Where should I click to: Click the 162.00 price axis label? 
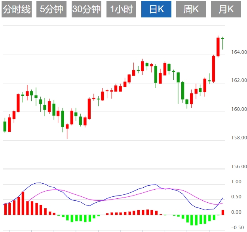(x=239, y=80)
